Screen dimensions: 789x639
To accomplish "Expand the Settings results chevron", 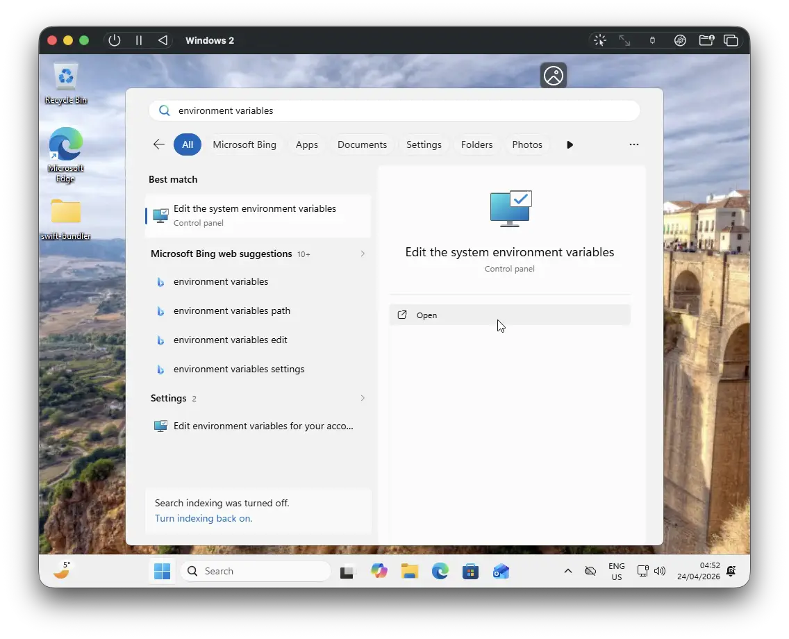I will pyautogui.click(x=363, y=398).
